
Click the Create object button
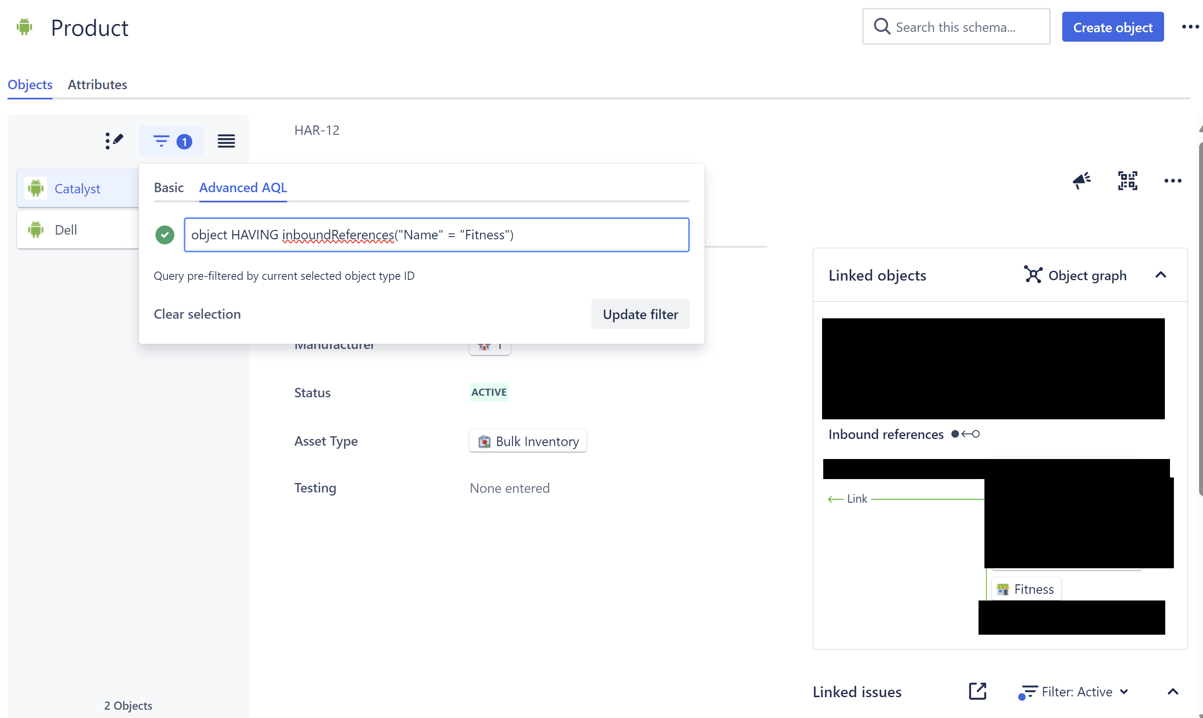coord(1113,27)
